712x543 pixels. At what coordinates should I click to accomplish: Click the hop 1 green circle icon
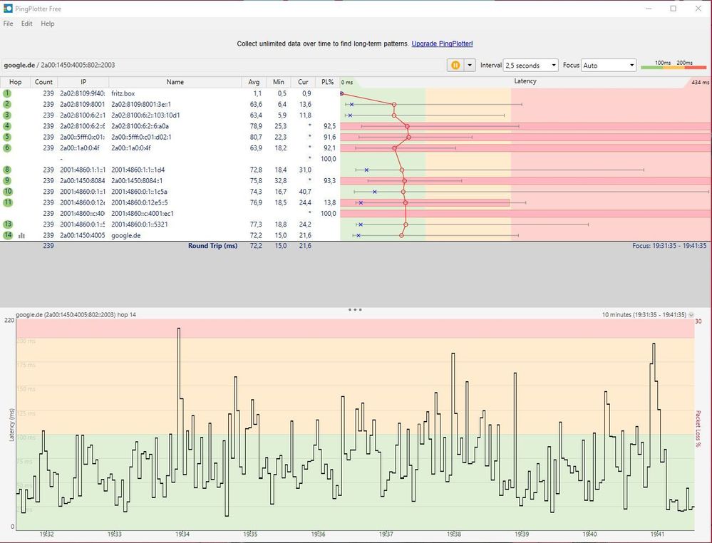pos(7,93)
